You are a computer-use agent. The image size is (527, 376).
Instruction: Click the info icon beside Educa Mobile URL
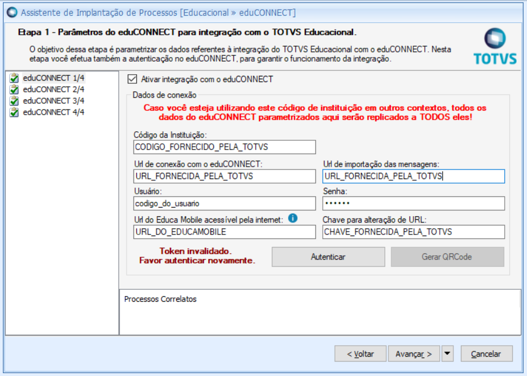click(293, 217)
